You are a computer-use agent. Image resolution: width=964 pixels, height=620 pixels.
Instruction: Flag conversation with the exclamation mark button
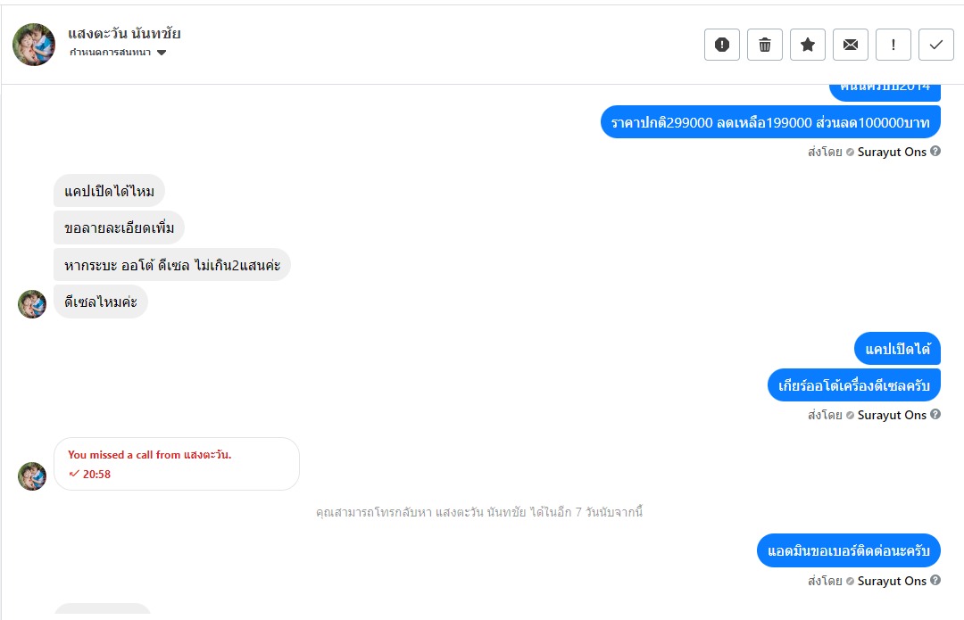tap(893, 45)
